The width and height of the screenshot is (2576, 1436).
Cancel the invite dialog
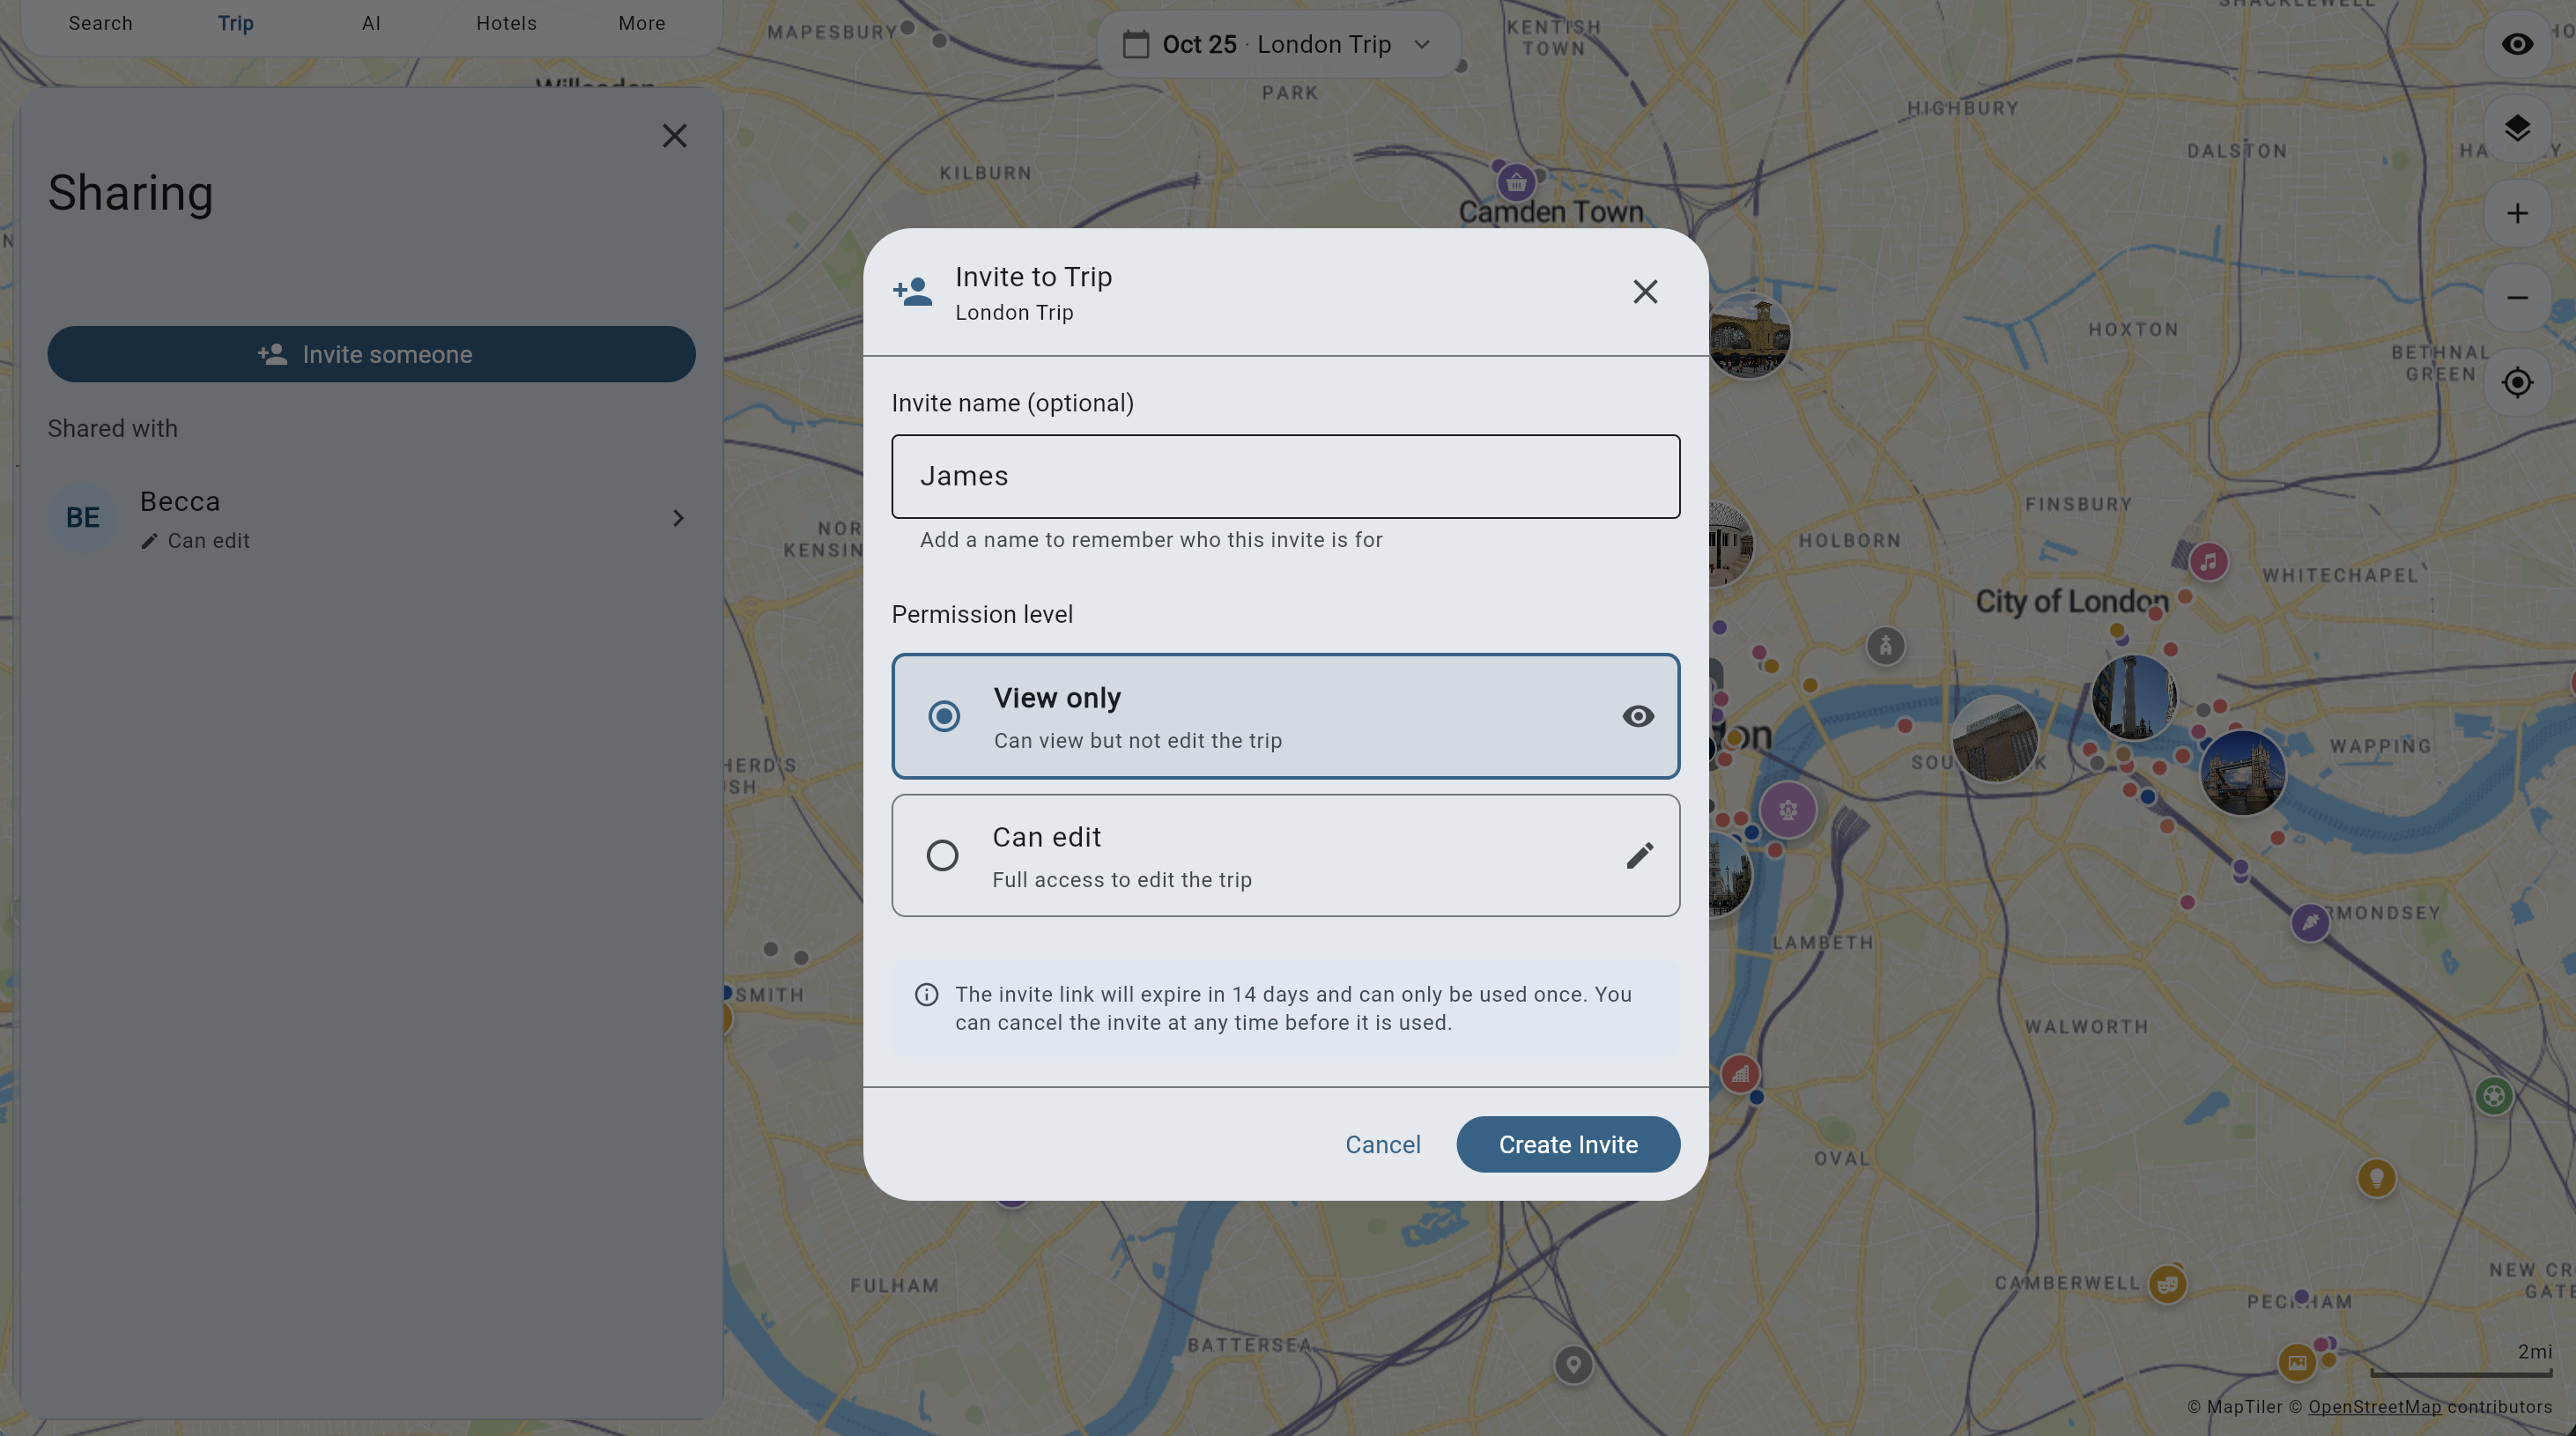[x=1382, y=1144]
